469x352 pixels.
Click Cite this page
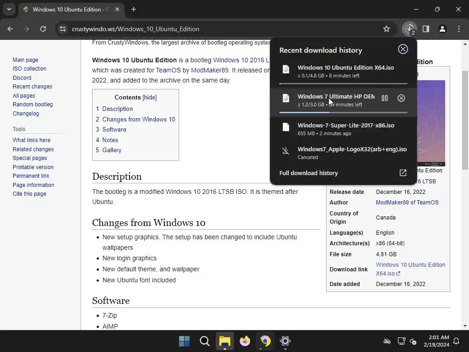[x=29, y=194]
